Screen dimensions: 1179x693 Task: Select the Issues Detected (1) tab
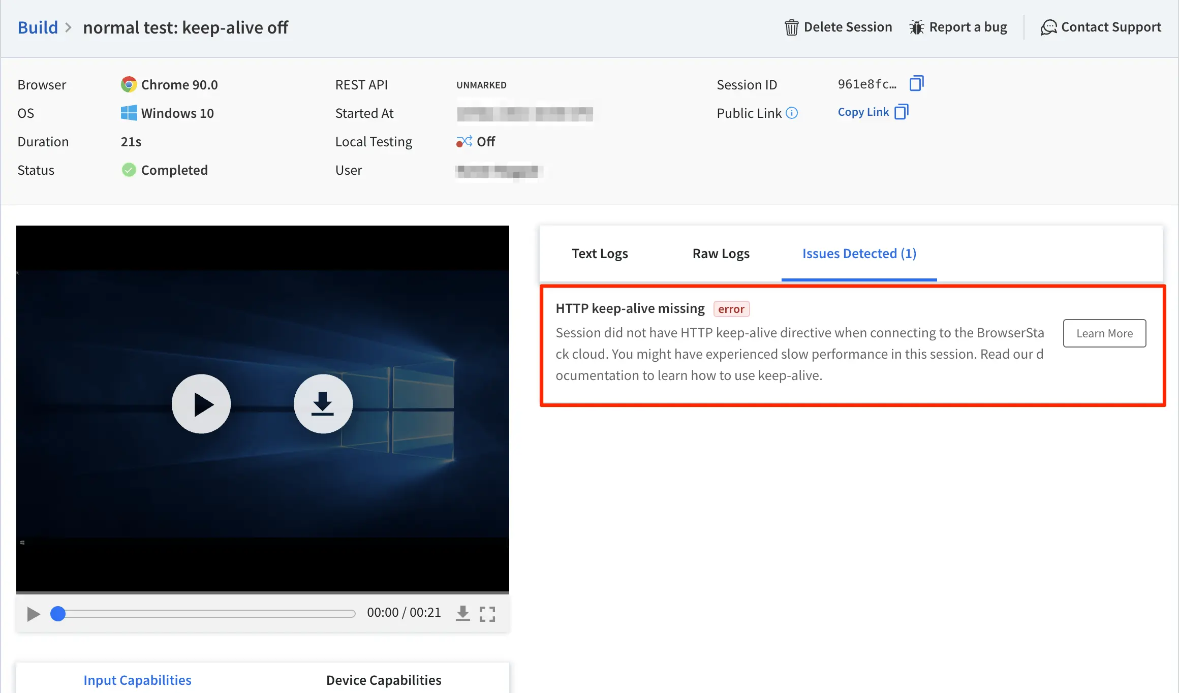point(859,254)
